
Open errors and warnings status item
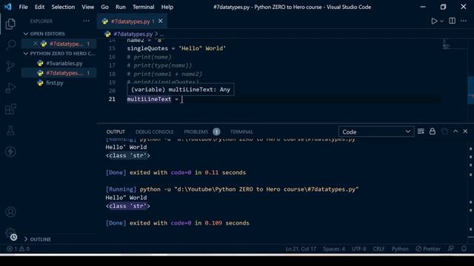pyautogui.click(x=18, y=249)
